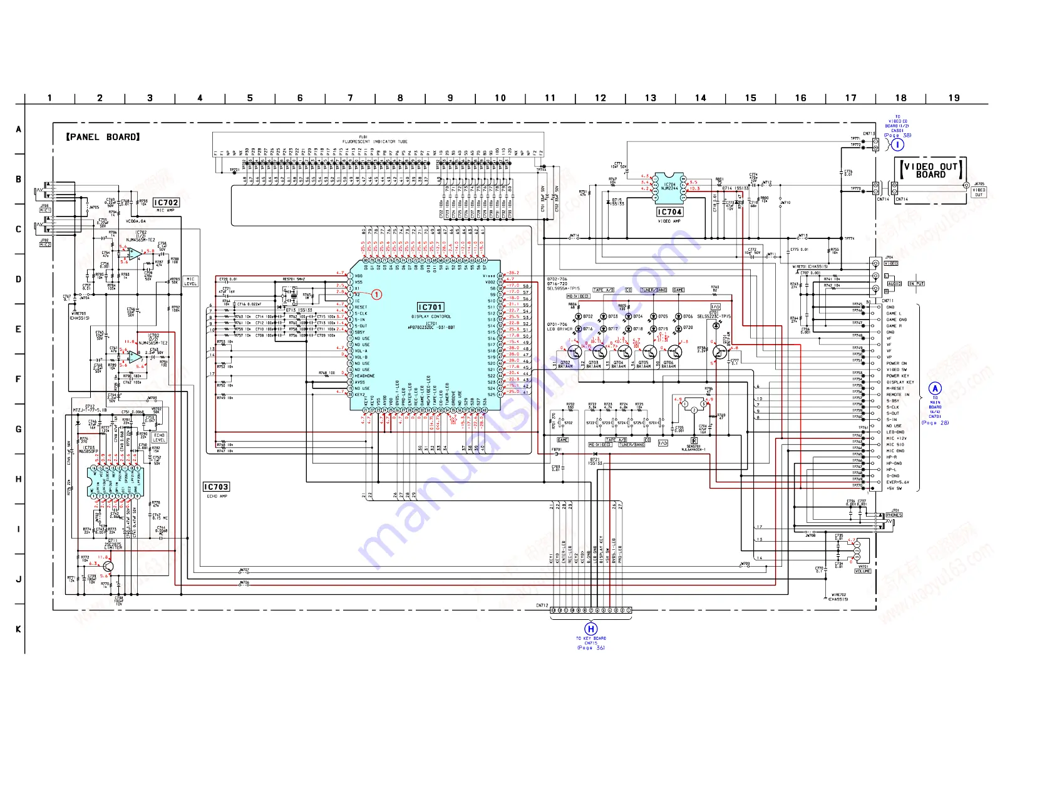Select the Q711 limiter transistor symbol
This screenshot has width=1052, height=790.
coord(108,567)
